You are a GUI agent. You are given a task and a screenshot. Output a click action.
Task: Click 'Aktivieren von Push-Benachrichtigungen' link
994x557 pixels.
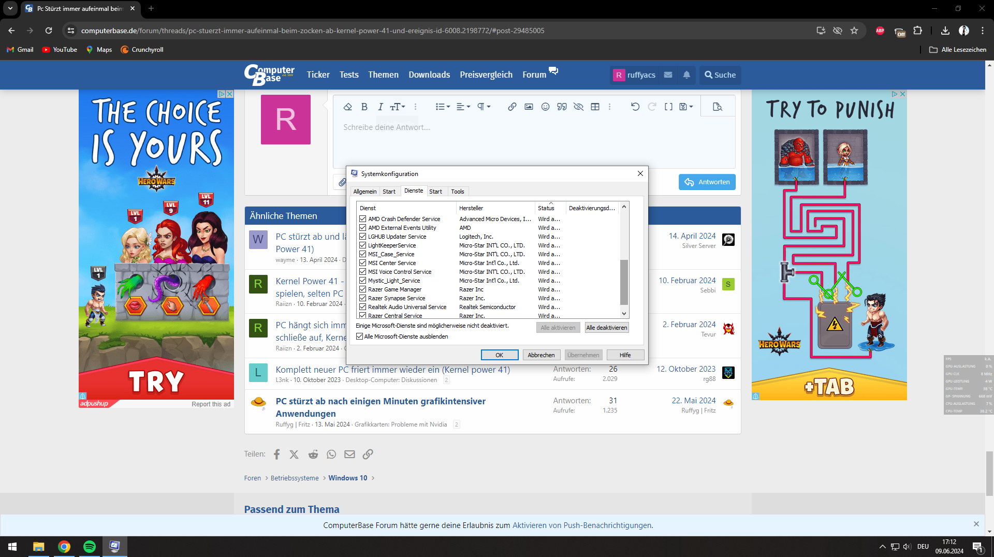pos(582,525)
